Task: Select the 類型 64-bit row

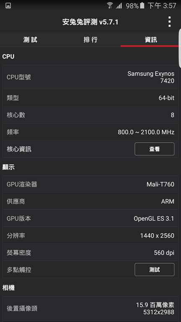Action: (90, 98)
